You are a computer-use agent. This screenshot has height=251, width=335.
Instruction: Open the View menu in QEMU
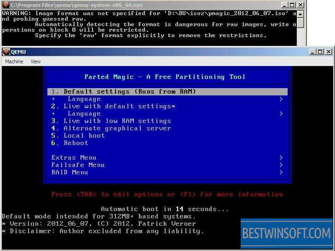(35, 61)
